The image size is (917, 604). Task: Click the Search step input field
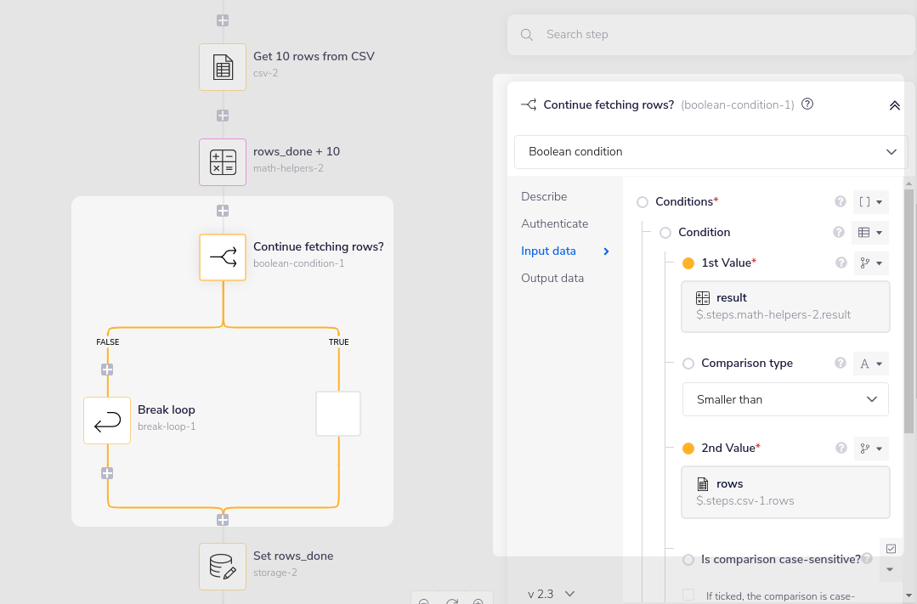pyautogui.click(x=714, y=35)
